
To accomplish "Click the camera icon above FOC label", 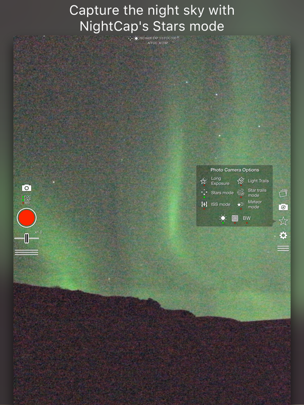I will [26, 188].
